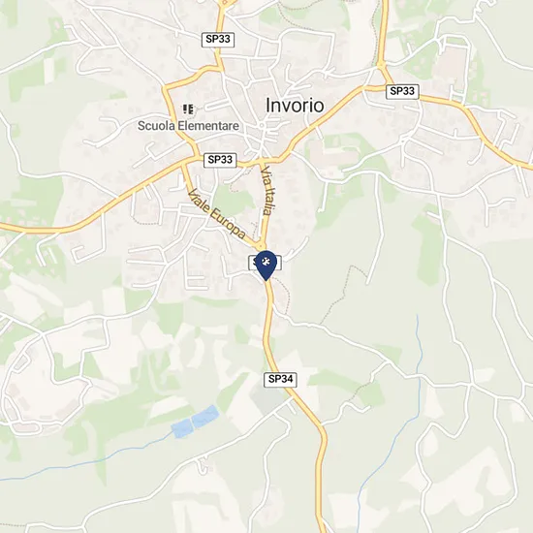The height and width of the screenshot is (533, 533).
Task: Click the roundabout on the northeast yellow road
Action: tap(381, 64)
